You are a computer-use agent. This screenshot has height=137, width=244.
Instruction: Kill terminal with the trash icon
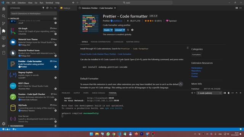[x=229, y=93]
